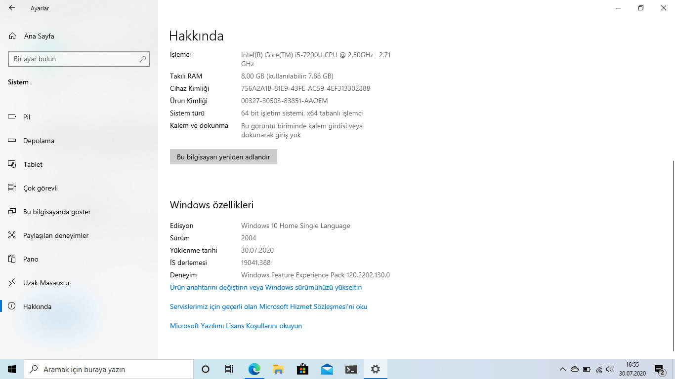This screenshot has height=379, width=675.
Task: Select Çok görevli in the sidebar
Action: click(79, 188)
